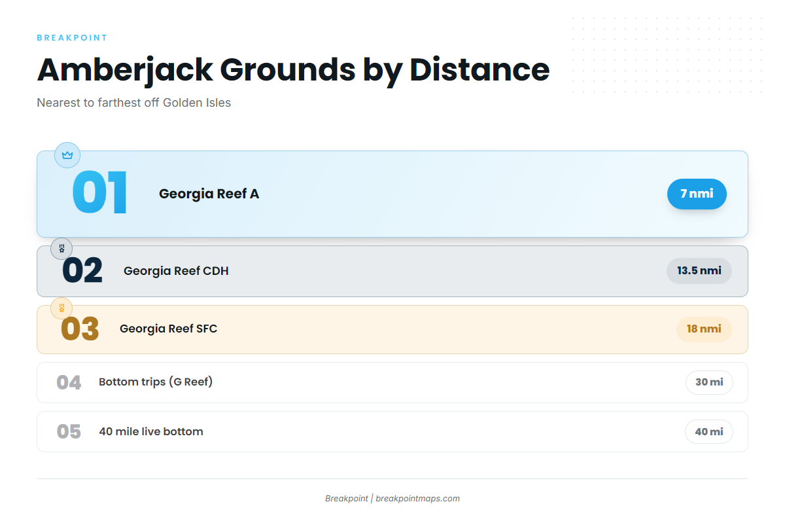785x521 pixels.
Task: Click the 18 nmi distance badge
Action: [704, 329]
